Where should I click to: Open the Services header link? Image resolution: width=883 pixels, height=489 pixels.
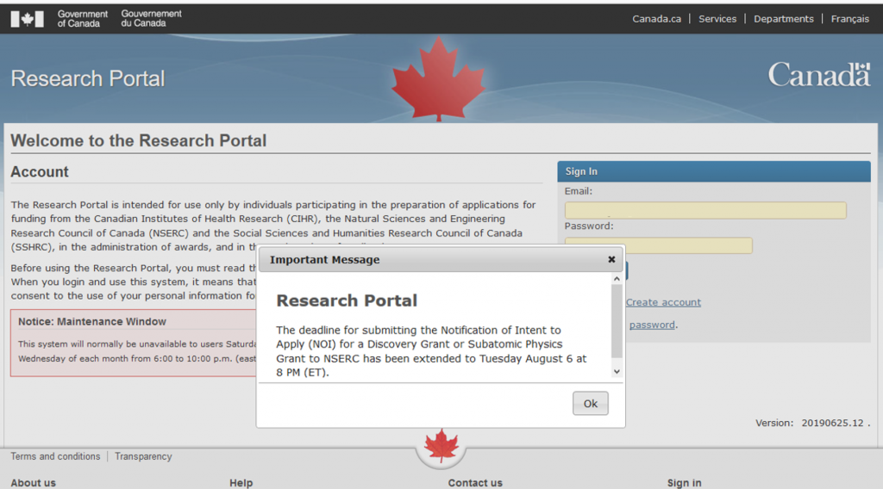(x=717, y=19)
